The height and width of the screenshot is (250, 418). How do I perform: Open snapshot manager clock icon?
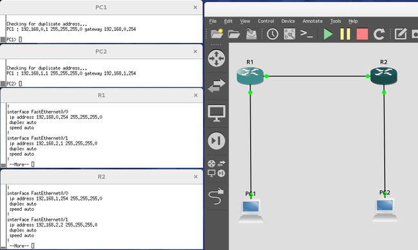pyautogui.click(x=273, y=34)
